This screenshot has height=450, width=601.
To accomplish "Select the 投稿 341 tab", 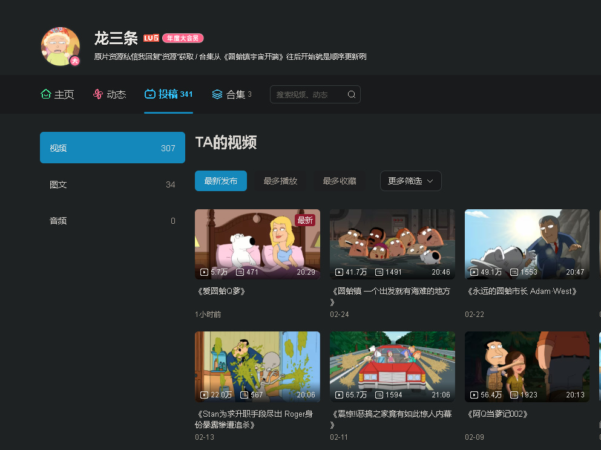I will (168, 94).
